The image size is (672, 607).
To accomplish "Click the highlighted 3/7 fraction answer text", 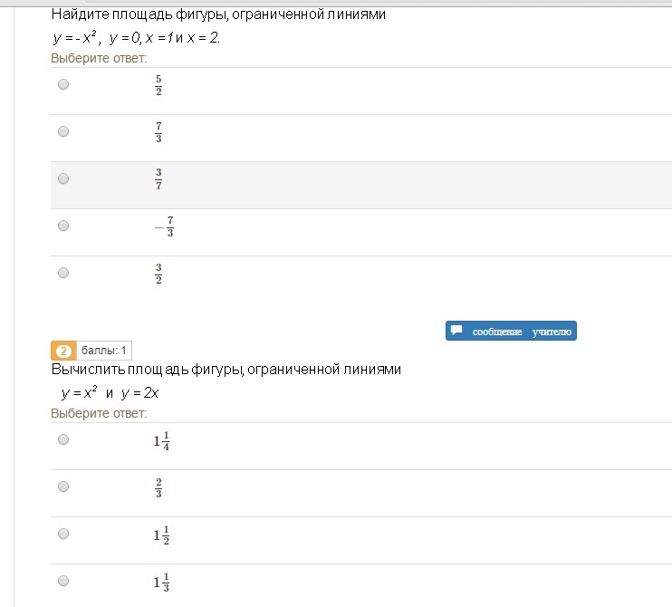I will (x=158, y=179).
